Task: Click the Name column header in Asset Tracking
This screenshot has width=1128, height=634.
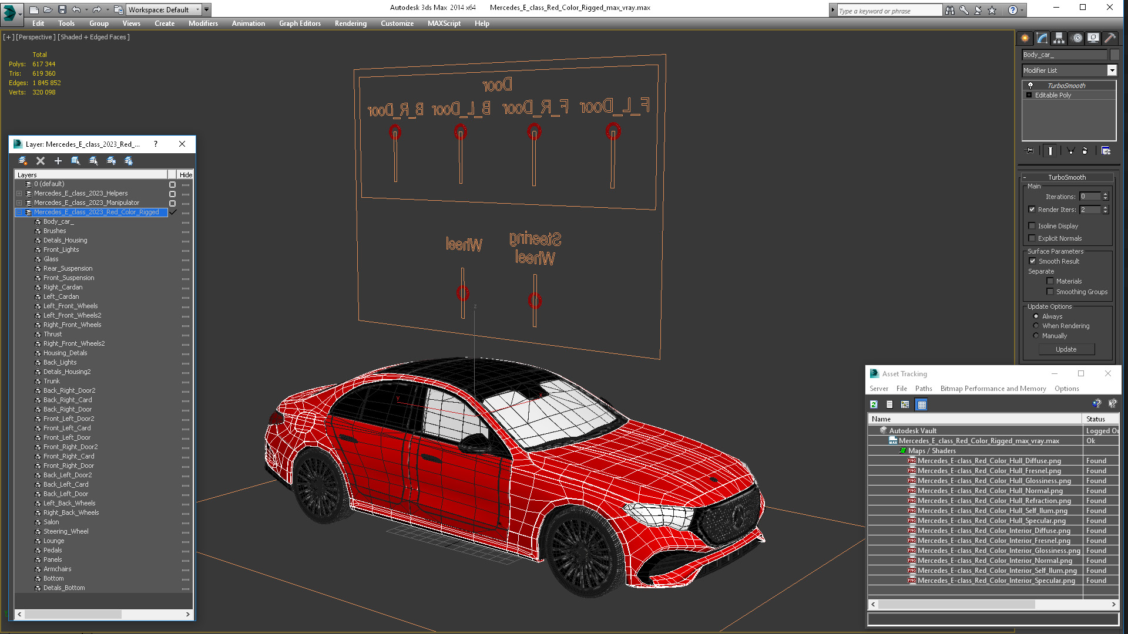Action: point(975,419)
